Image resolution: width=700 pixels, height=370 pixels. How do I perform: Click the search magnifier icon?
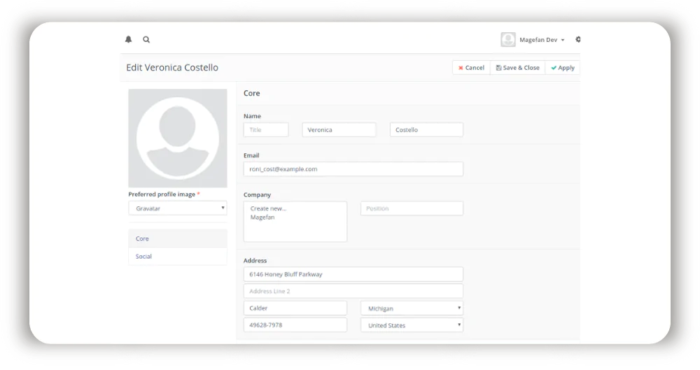click(x=146, y=39)
